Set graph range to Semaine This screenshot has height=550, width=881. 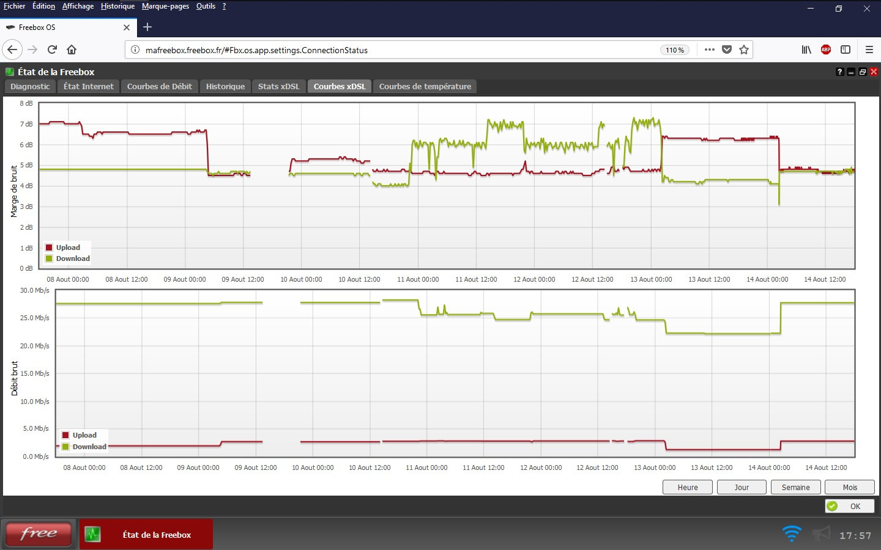(x=795, y=487)
